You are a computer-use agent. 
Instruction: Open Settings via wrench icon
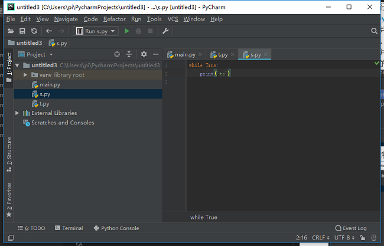pyautogui.click(x=165, y=31)
